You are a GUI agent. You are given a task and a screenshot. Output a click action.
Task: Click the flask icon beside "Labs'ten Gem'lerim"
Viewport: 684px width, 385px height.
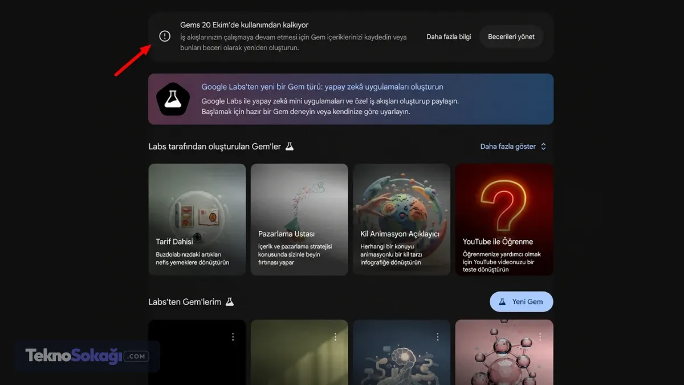point(230,302)
